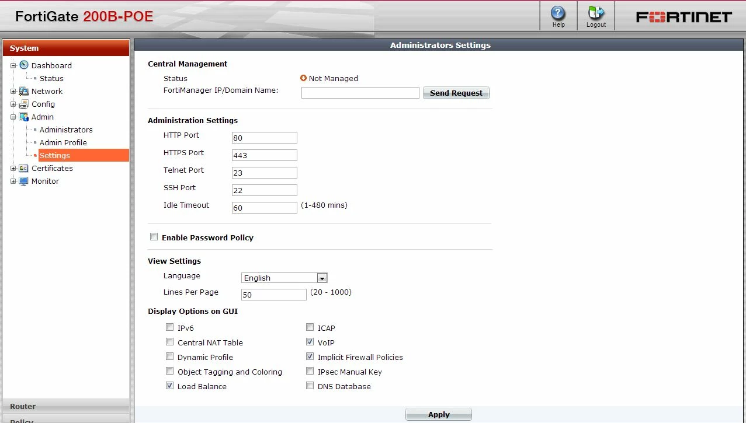Click the Config icon in tree
Viewport: 746px width, 423px height.
(x=24, y=104)
